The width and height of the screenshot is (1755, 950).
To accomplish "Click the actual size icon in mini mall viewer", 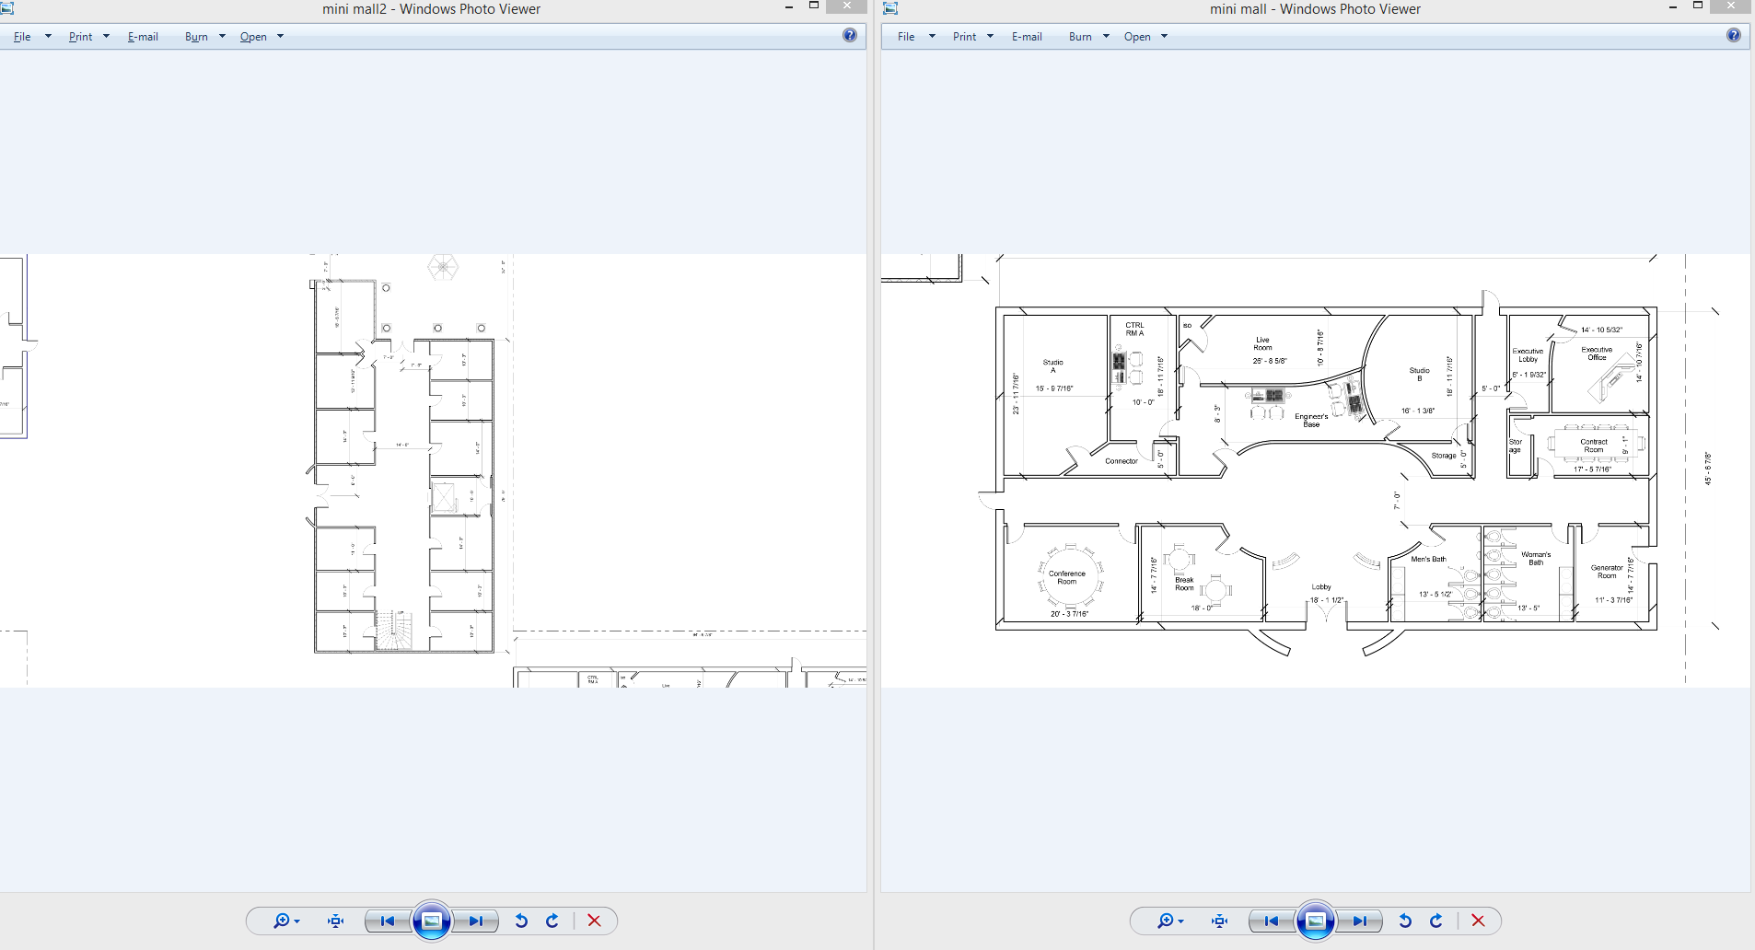I will pos(1217,921).
